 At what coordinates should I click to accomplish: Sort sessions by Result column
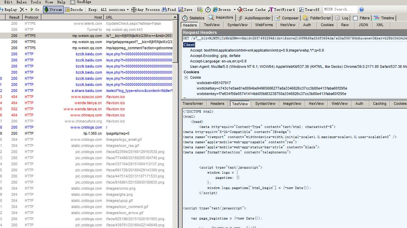click(x=14, y=17)
